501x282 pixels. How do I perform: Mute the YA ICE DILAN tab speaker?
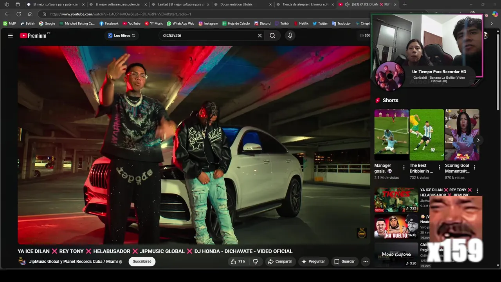tap(347, 4)
